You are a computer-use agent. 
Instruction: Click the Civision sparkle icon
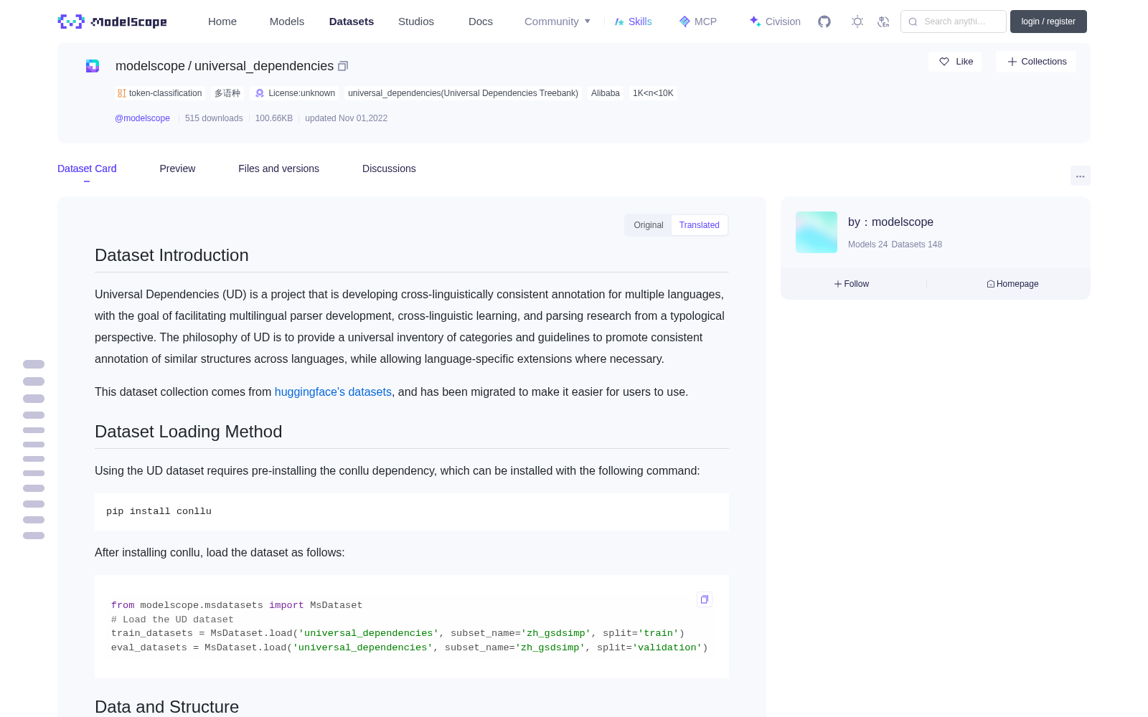[x=755, y=22]
